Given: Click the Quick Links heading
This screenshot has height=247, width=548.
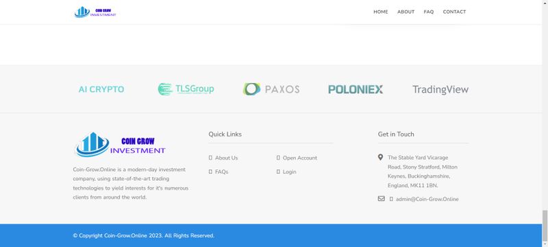Looking at the screenshot, I should click(225, 134).
